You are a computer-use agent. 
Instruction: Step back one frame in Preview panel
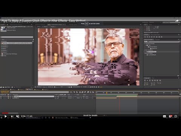[147, 37]
